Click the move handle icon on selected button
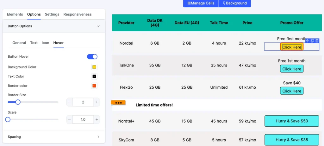Screen dimensions: 324x146 pyautogui.click(x=308, y=41)
